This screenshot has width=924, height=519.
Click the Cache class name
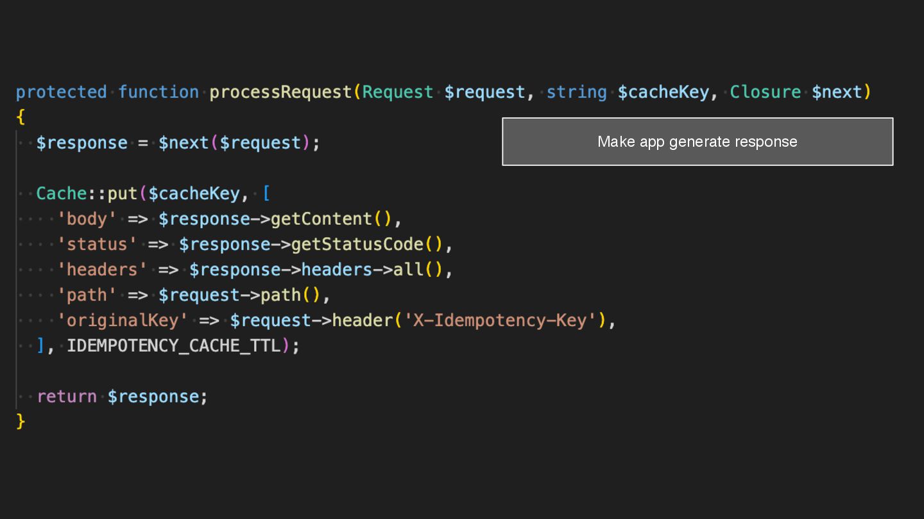tap(62, 194)
